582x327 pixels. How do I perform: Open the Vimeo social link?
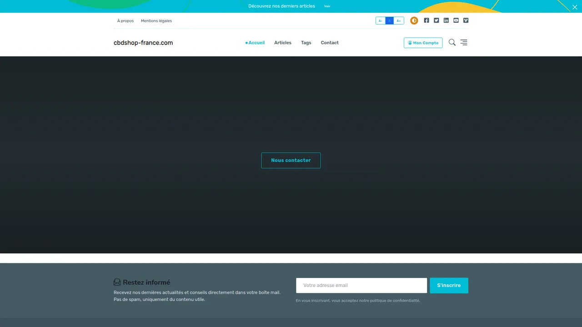pos(466,20)
